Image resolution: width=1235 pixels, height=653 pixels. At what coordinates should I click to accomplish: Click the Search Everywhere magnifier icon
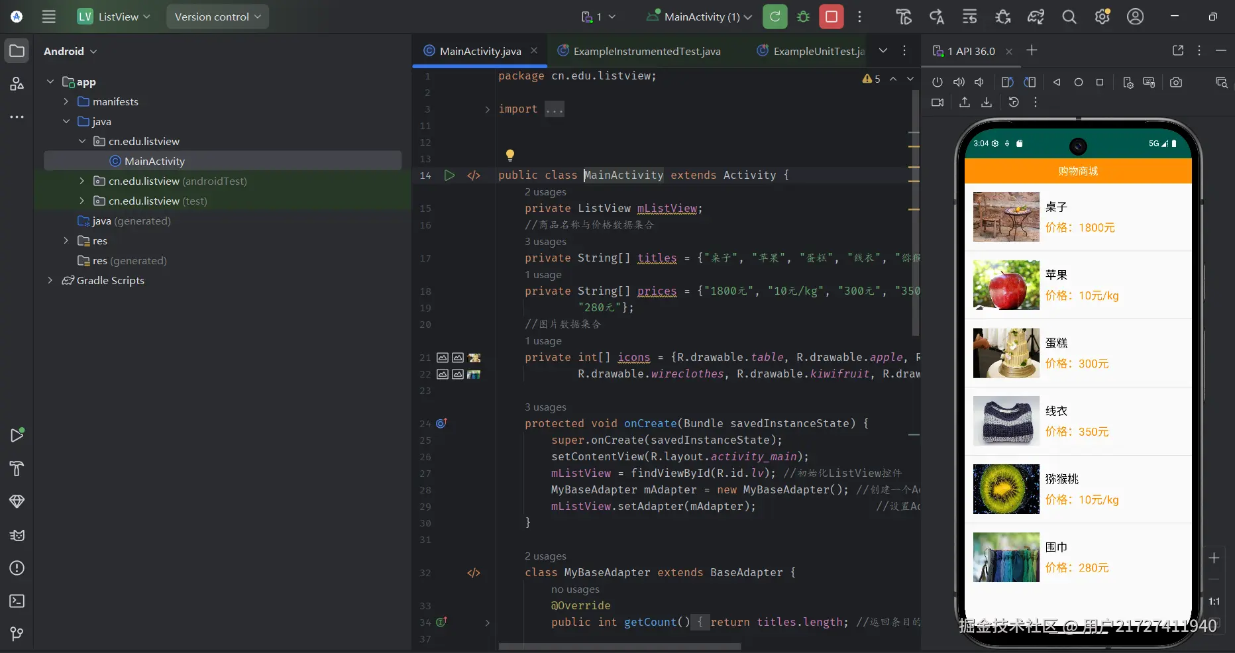point(1069,17)
